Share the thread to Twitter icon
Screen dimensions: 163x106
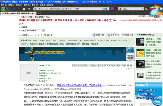tap(161, 16)
